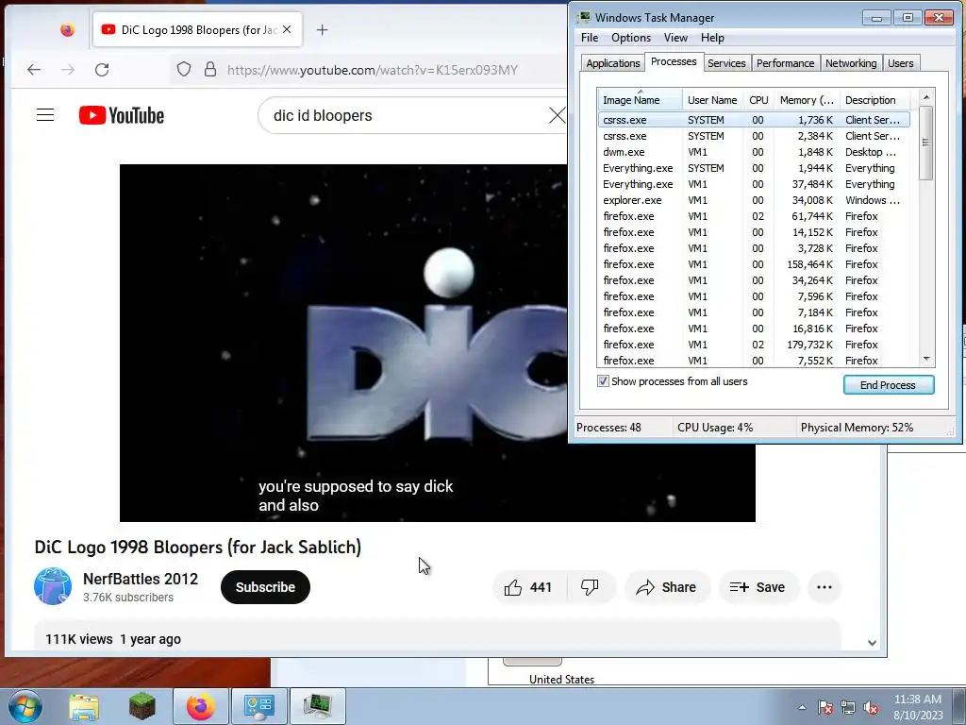Select the explorer.exe process row
Viewport: 966px width, 725px height.
(x=754, y=200)
